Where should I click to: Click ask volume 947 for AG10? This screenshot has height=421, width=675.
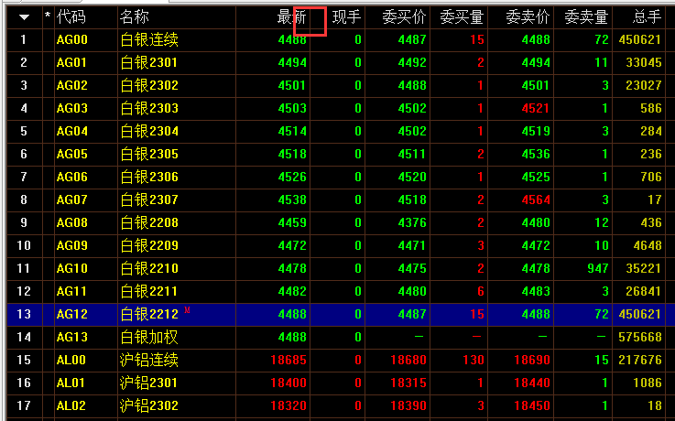coord(598,268)
